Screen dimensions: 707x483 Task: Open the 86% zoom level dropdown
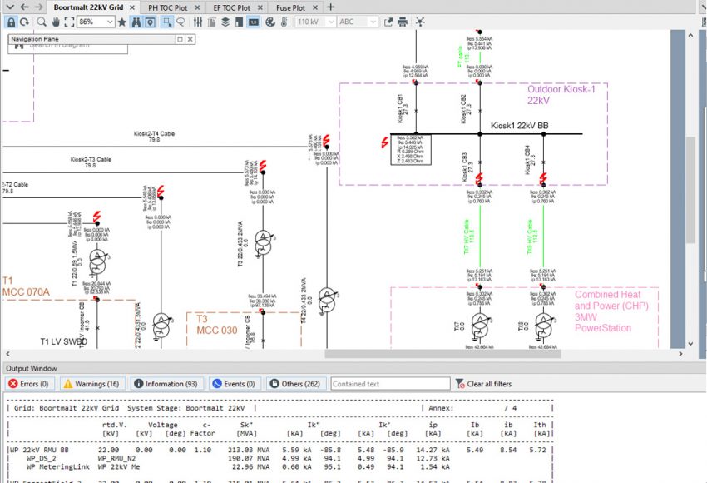point(110,22)
